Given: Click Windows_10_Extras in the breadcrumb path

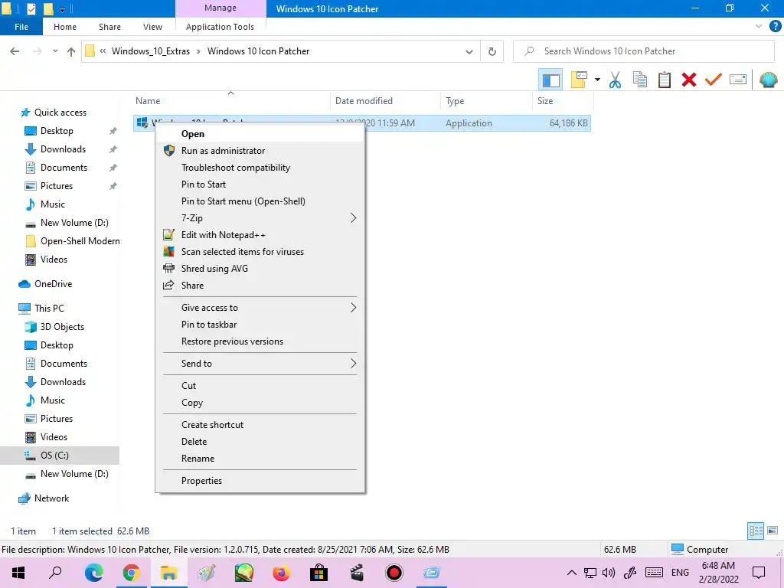Looking at the screenshot, I should coord(151,51).
